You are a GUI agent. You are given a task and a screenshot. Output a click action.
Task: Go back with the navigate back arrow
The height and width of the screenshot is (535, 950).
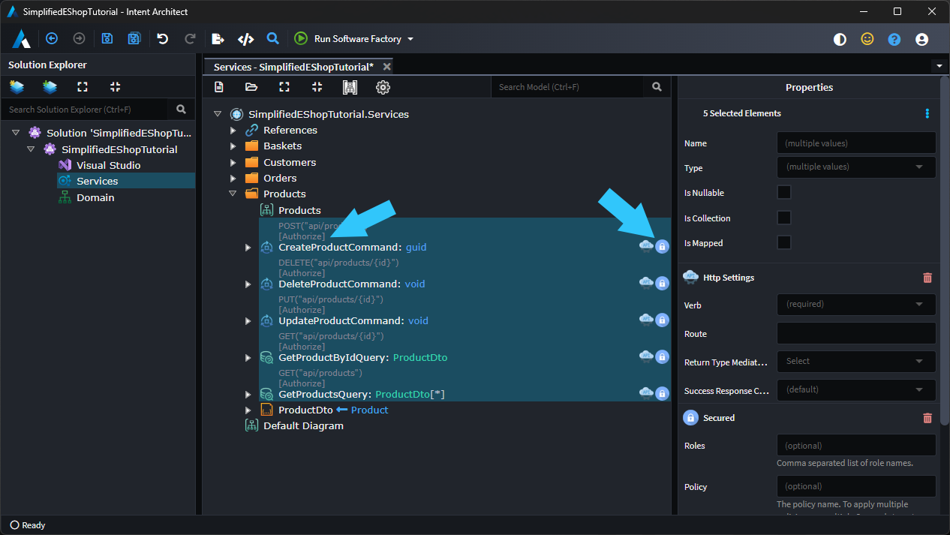[52, 39]
